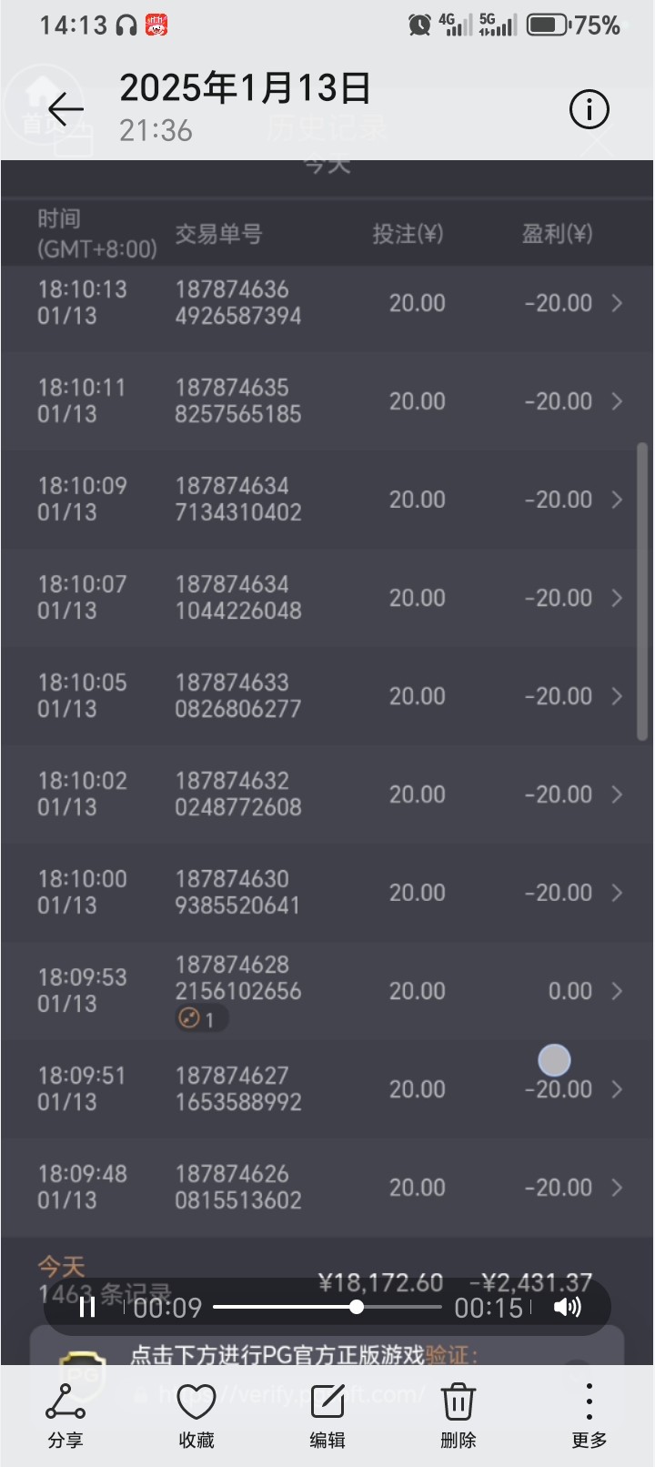The height and width of the screenshot is (1467, 655).
Task: Tap the back arrow icon
Action: coord(65,110)
